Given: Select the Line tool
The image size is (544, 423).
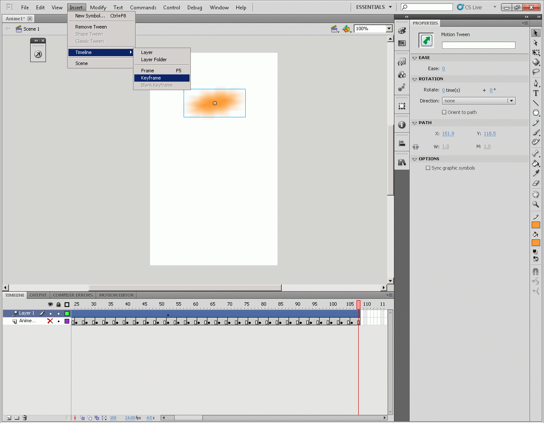Looking at the screenshot, I should 535,103.
